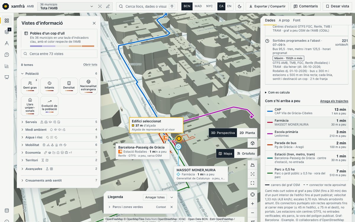This screenshot has height=222, width=355.
Task: Click the 3D cube icon on map
Action: [x=252, y=143]
